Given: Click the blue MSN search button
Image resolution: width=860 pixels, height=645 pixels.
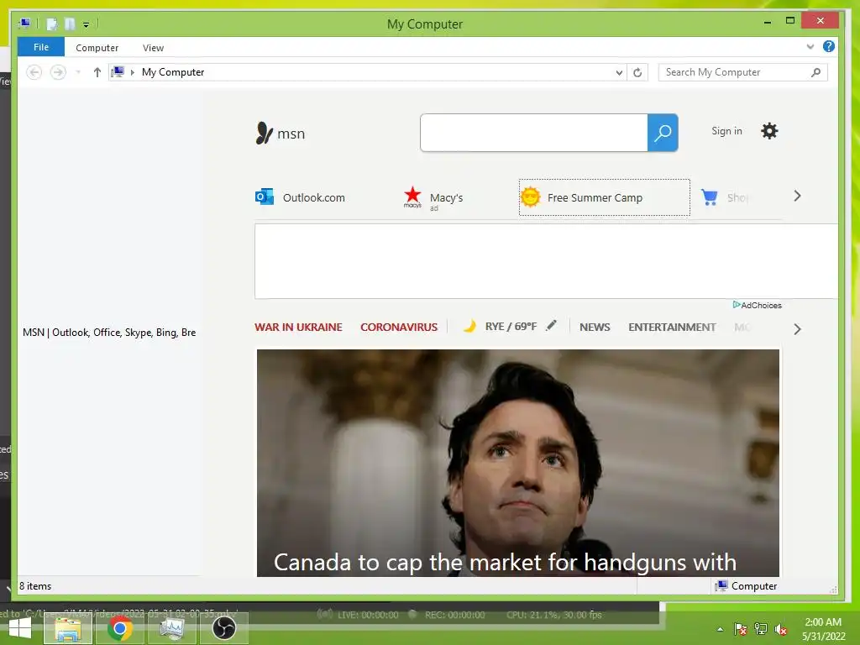Looking at the screenshot, I should pos(663,133).
